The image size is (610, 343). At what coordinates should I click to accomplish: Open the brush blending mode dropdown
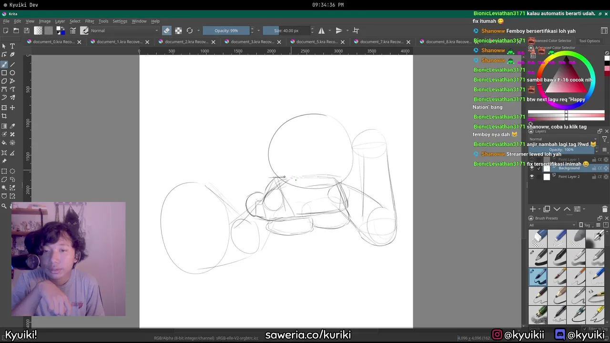tap(124, 30)
